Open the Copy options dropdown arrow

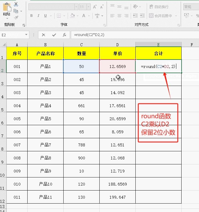pyautogui.click(x=21, y=11)
